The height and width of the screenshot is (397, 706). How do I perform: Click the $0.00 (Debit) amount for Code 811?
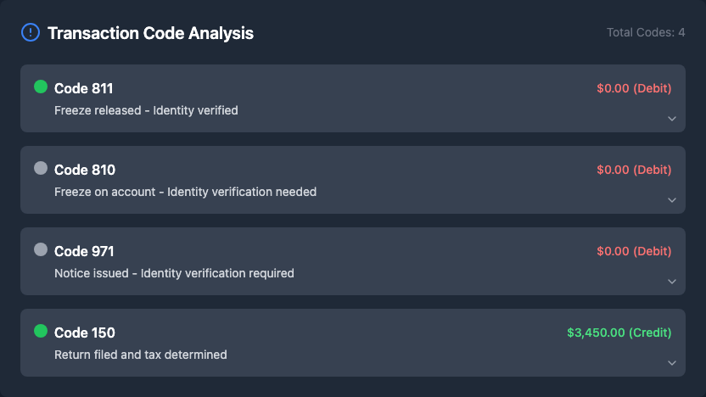click(634, 88)
